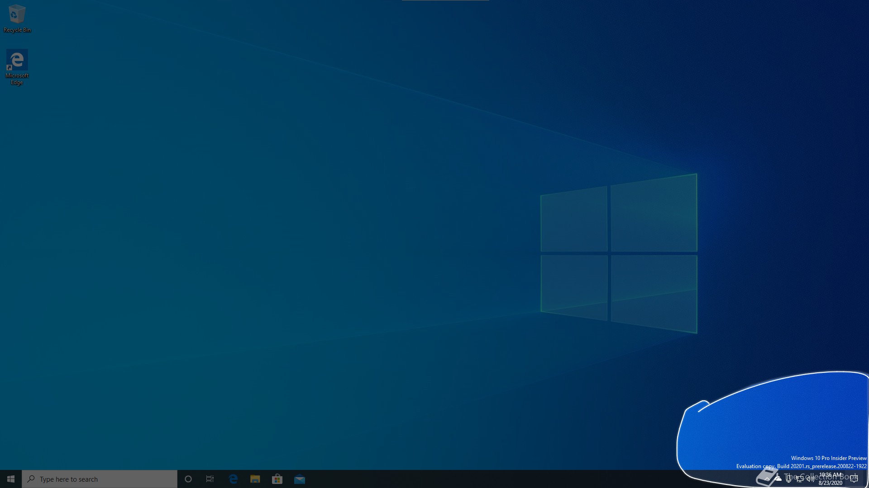Screen dimensions: 869x488
Task: Open the clock showing 8/23/2020
Action: (831, 479)
